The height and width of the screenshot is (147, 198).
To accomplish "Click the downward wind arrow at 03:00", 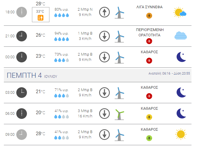I will click(104, 93).
